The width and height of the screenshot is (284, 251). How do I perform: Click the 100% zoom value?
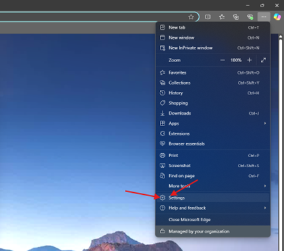click(x=236, y=60)
